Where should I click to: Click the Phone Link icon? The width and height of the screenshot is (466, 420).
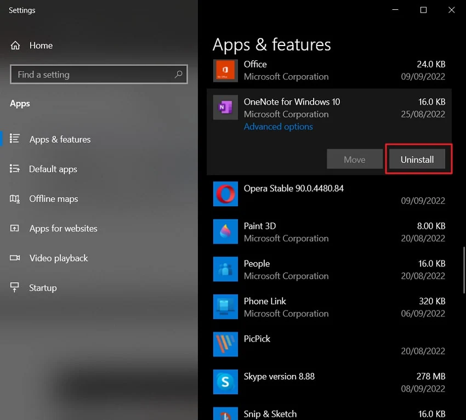point(225,307)
